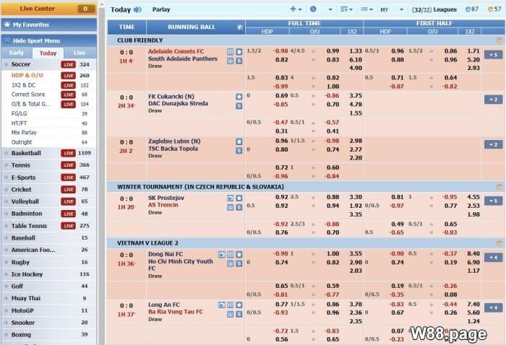Switch to the Early tab
The height and width of the screenshot is (345, 506).
click(x=17, y=53)
